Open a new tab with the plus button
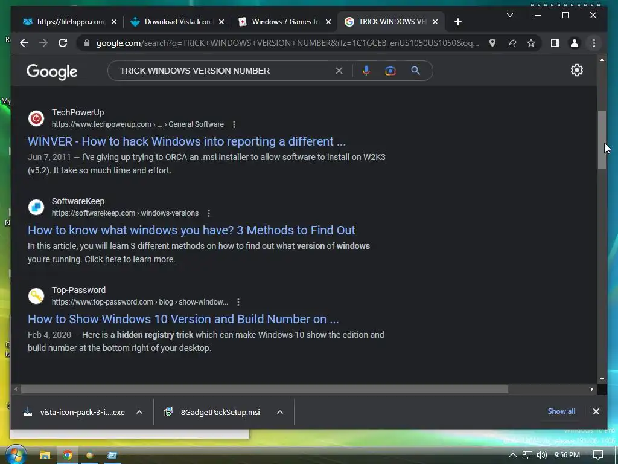 pyautogui.click(x=457, y=22)
